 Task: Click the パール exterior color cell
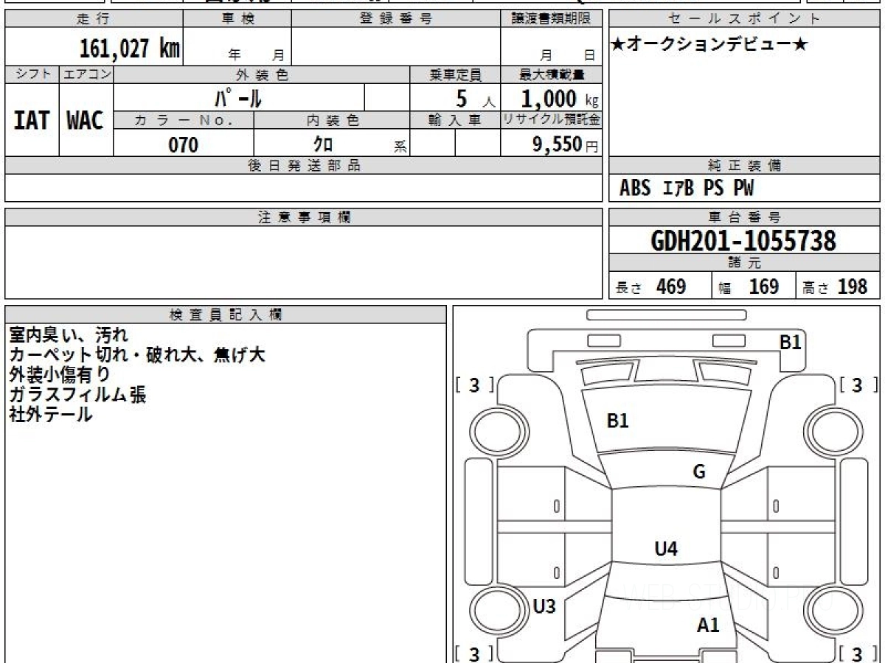[x=239, y=98]
